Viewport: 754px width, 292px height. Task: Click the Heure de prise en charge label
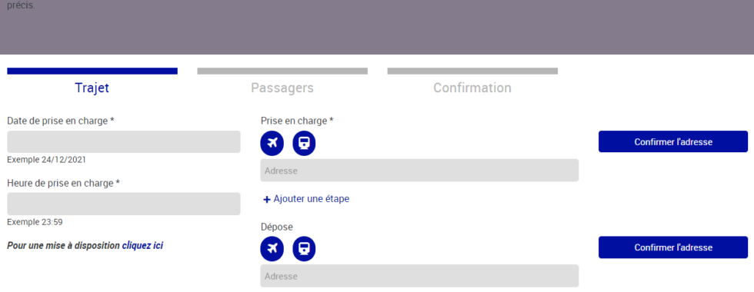(x=63, y=183)
